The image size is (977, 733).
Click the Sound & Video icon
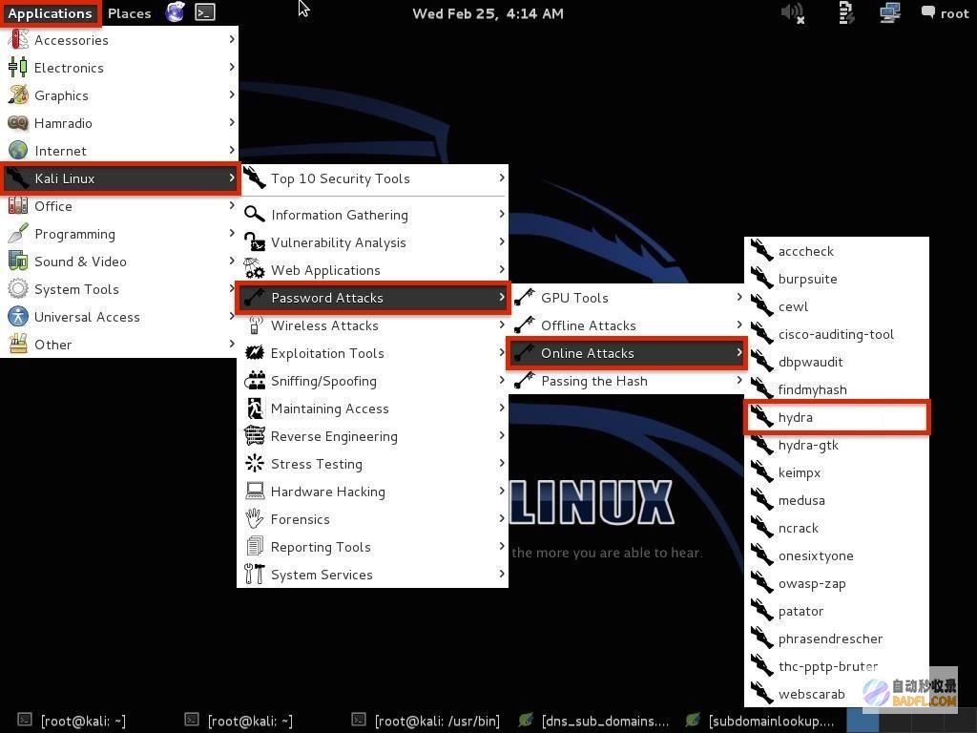17,262
